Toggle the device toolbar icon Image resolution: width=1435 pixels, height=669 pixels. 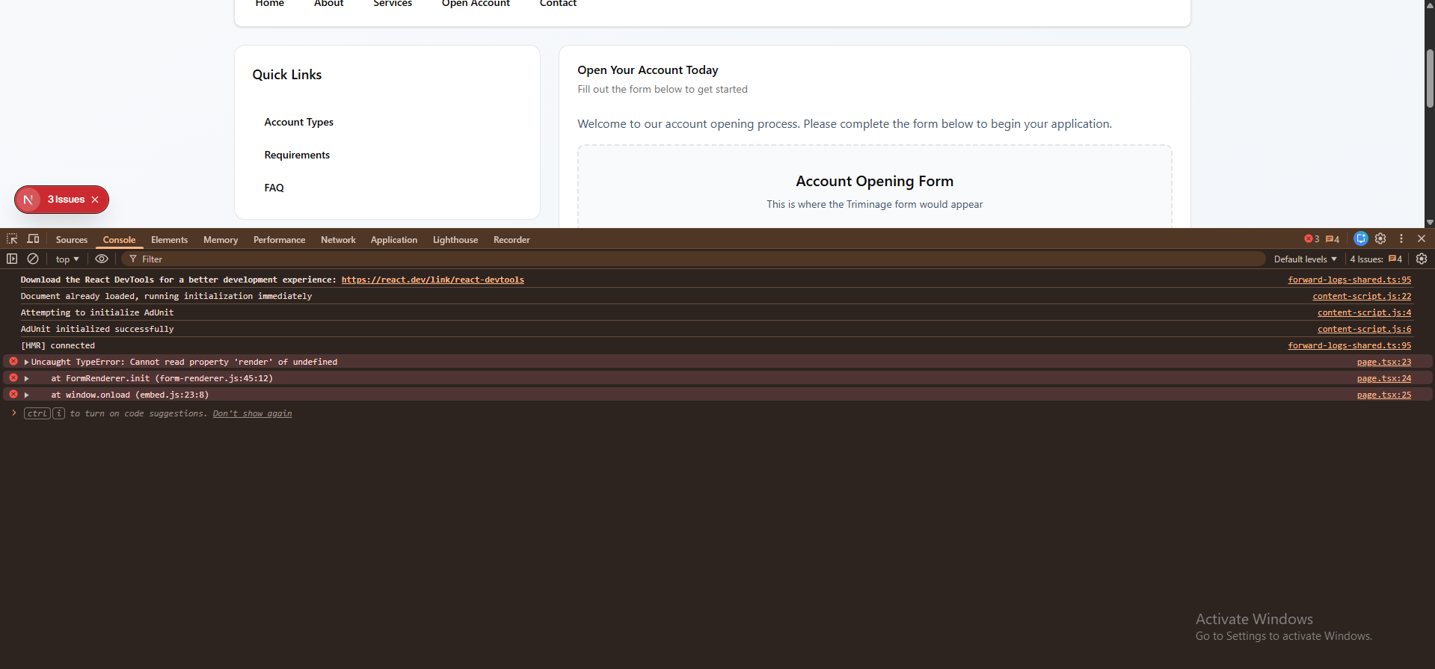(x=33, y=239)
